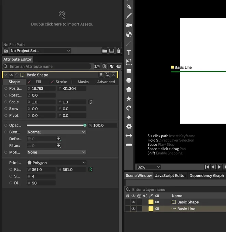
Task: Switch to the Masks tab
Action: tap(83, 82)
